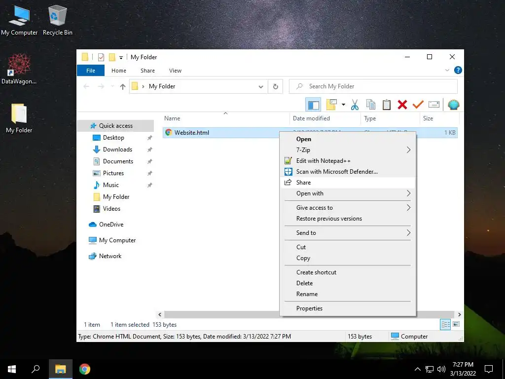The width and height of the screenshot is (505, 379).
Task: Sort by the Date modified column header
Action: tap(325, 118)
